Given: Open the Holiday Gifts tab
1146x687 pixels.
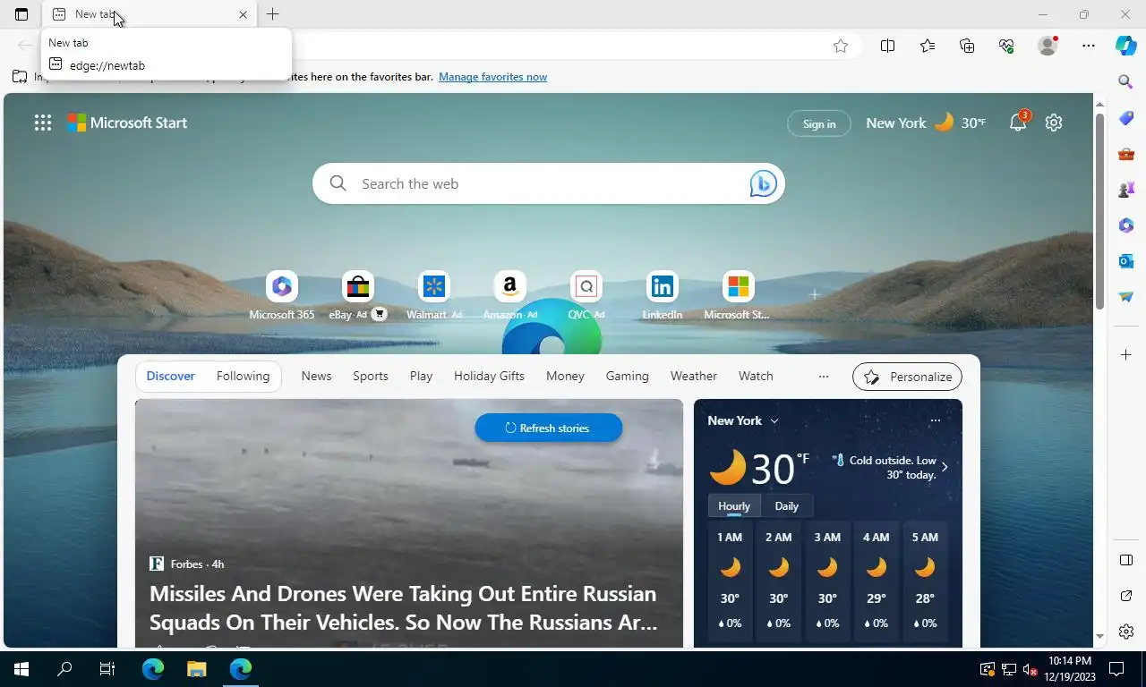Looking at the screenshot, I should point(489,376).
